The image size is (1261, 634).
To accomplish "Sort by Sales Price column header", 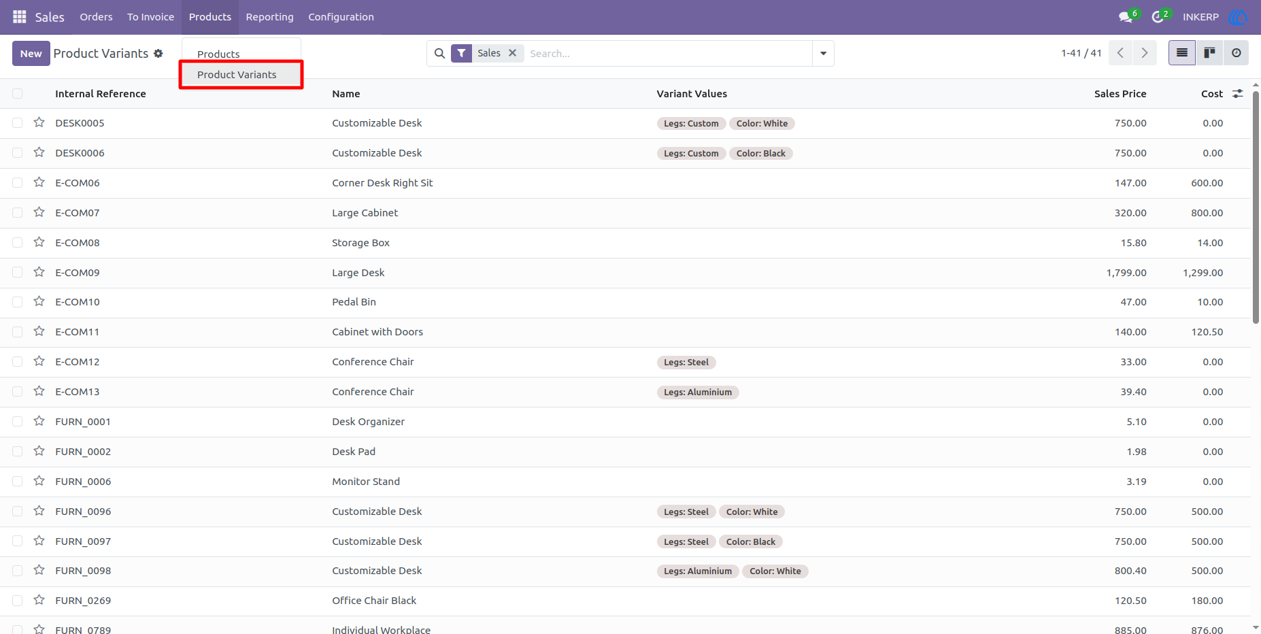I will [x=1120, y=94].
